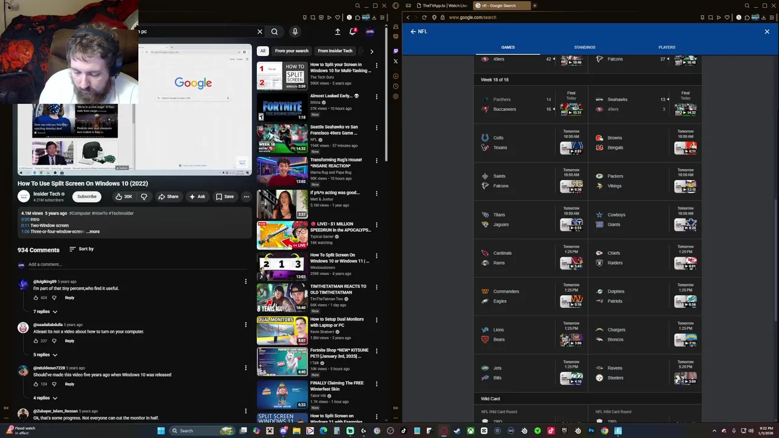779x438 pixels.
Task: Open the clock showing 9:22 PM
Action: [766, 431]
